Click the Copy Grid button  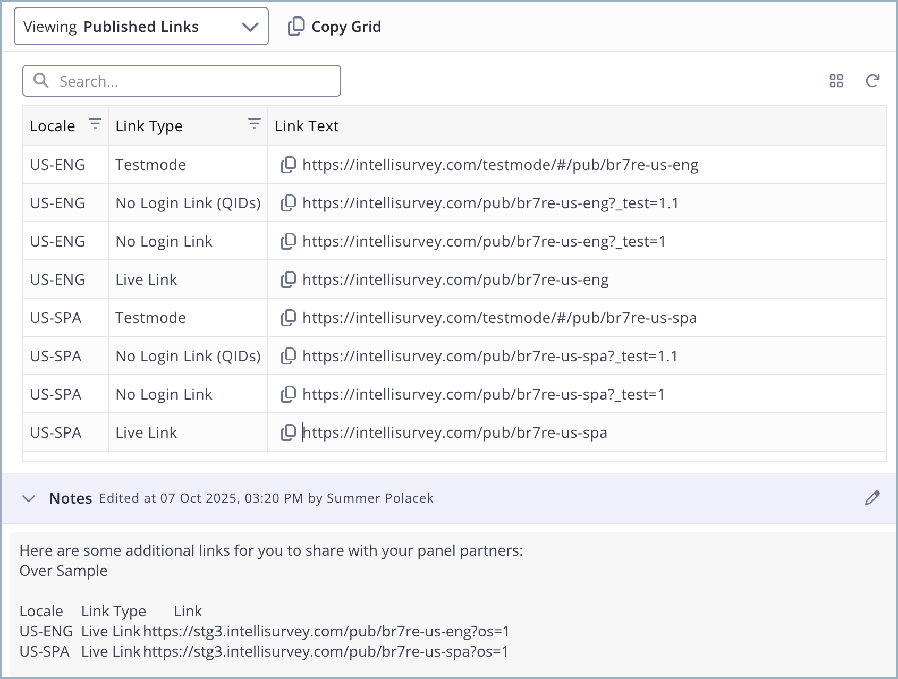[x=335, y=27]
